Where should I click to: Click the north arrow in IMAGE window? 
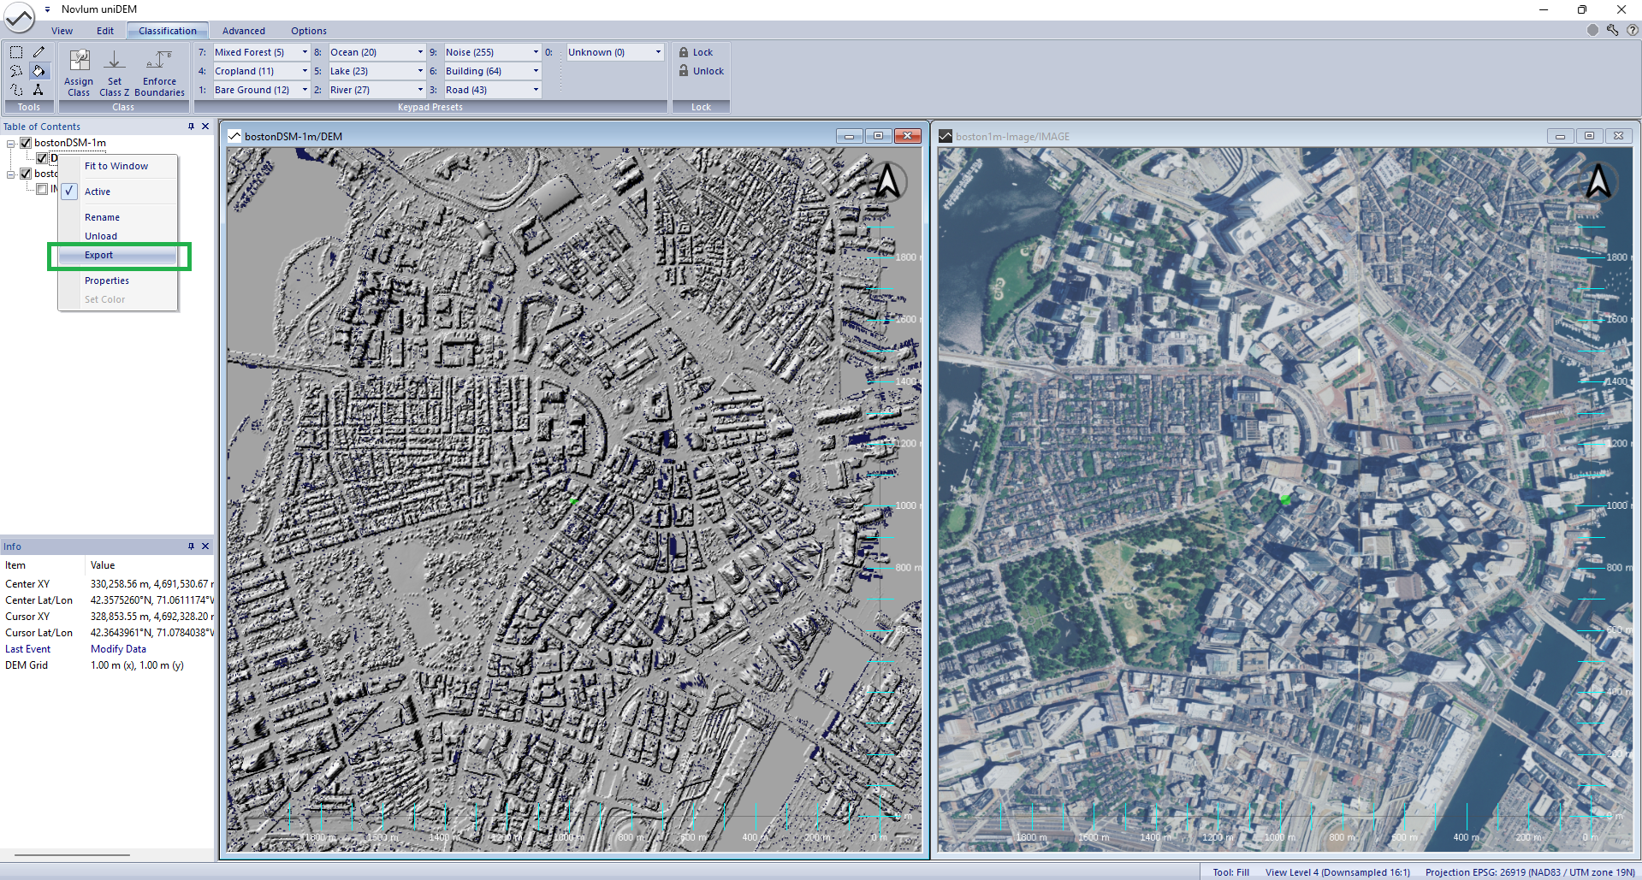[x=1598, y=181]
